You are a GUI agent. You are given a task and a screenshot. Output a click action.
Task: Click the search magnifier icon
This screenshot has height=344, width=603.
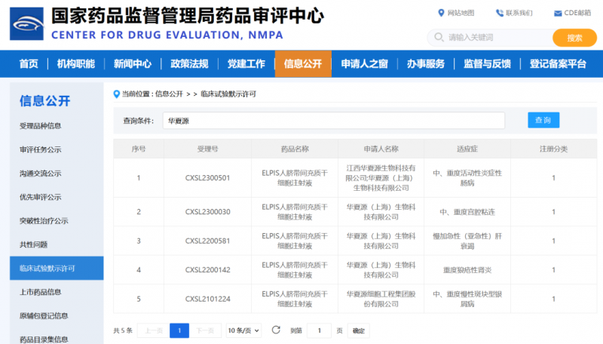tap(439, 37)
